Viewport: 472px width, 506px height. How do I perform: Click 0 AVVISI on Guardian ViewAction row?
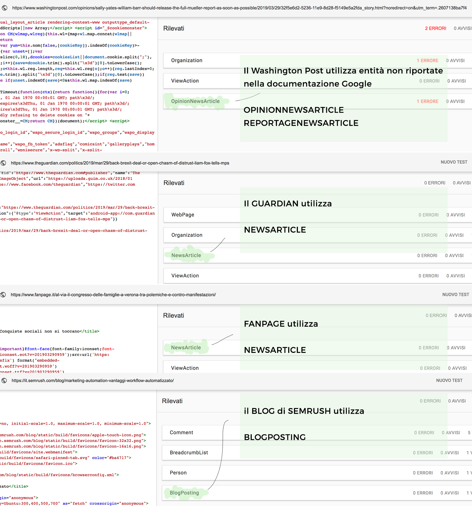click(455, 276)
